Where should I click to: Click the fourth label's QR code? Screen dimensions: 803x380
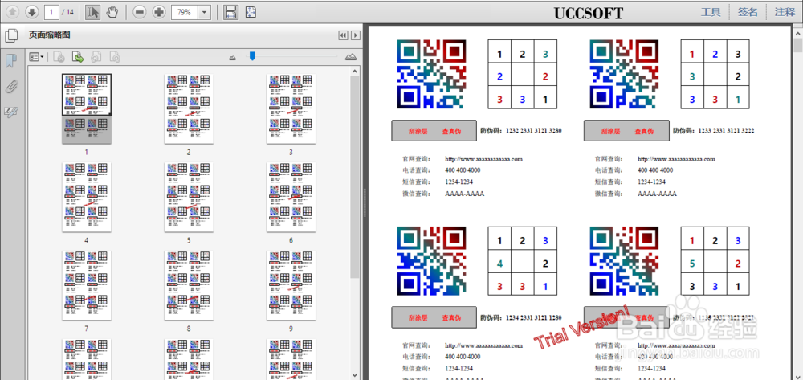[x=624, y=260]
